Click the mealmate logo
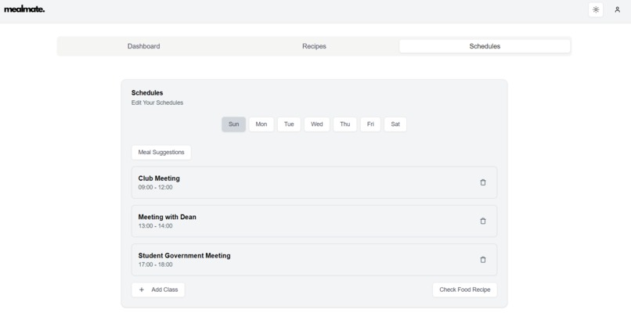631x324 pixels. [x=24, y=9]
